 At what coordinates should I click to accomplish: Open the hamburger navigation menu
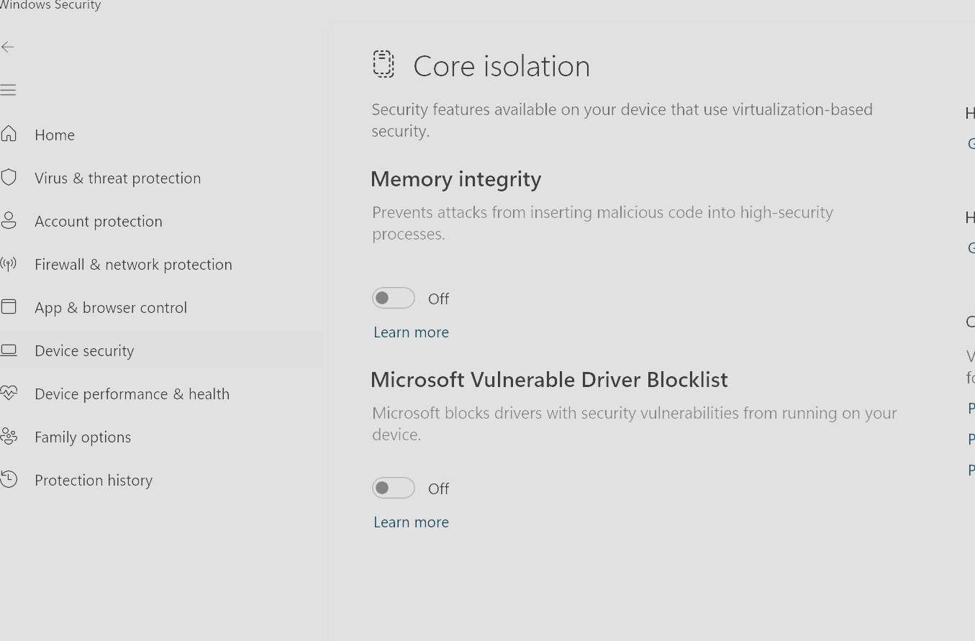tap(8, 90)
